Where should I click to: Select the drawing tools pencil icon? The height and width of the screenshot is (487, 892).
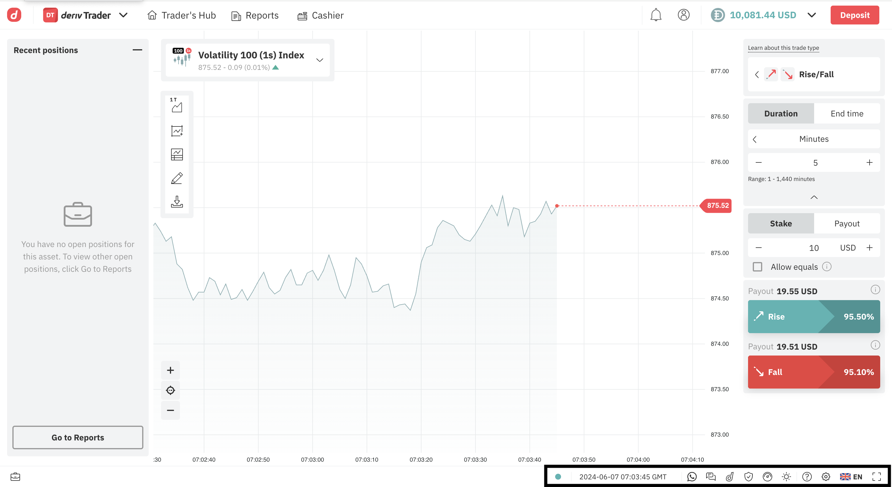177,178
